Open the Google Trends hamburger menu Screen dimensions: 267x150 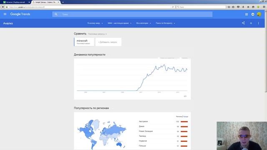(x=5, y=14)
